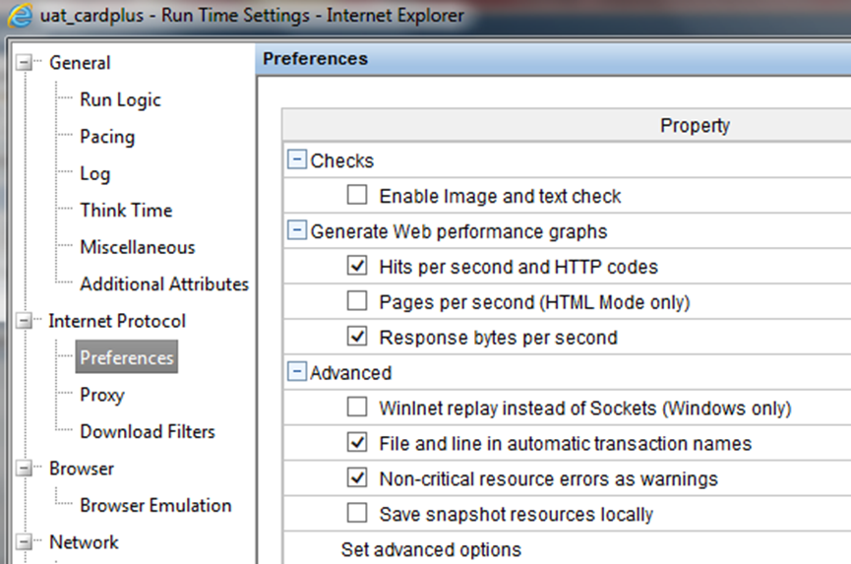The height and width of the screenshot is (564, 851).
Task: Enable WinInet replay instead of Sockets
Action: click(x=356, y=407)
